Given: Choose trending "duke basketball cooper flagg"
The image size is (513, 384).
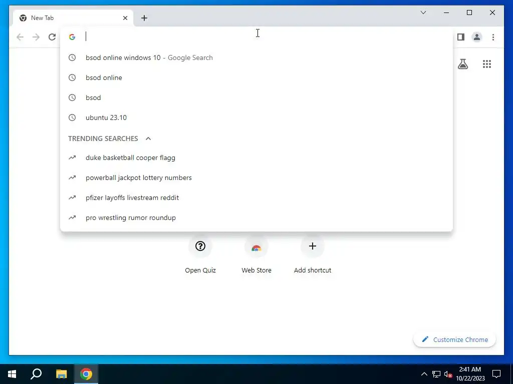Looking at the screenshot, I should click(x=256, y=157).
